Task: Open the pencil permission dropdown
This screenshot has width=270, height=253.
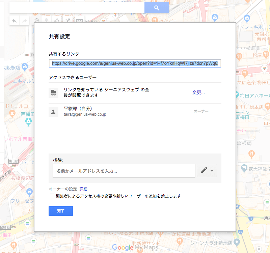Action: [207, 171]
